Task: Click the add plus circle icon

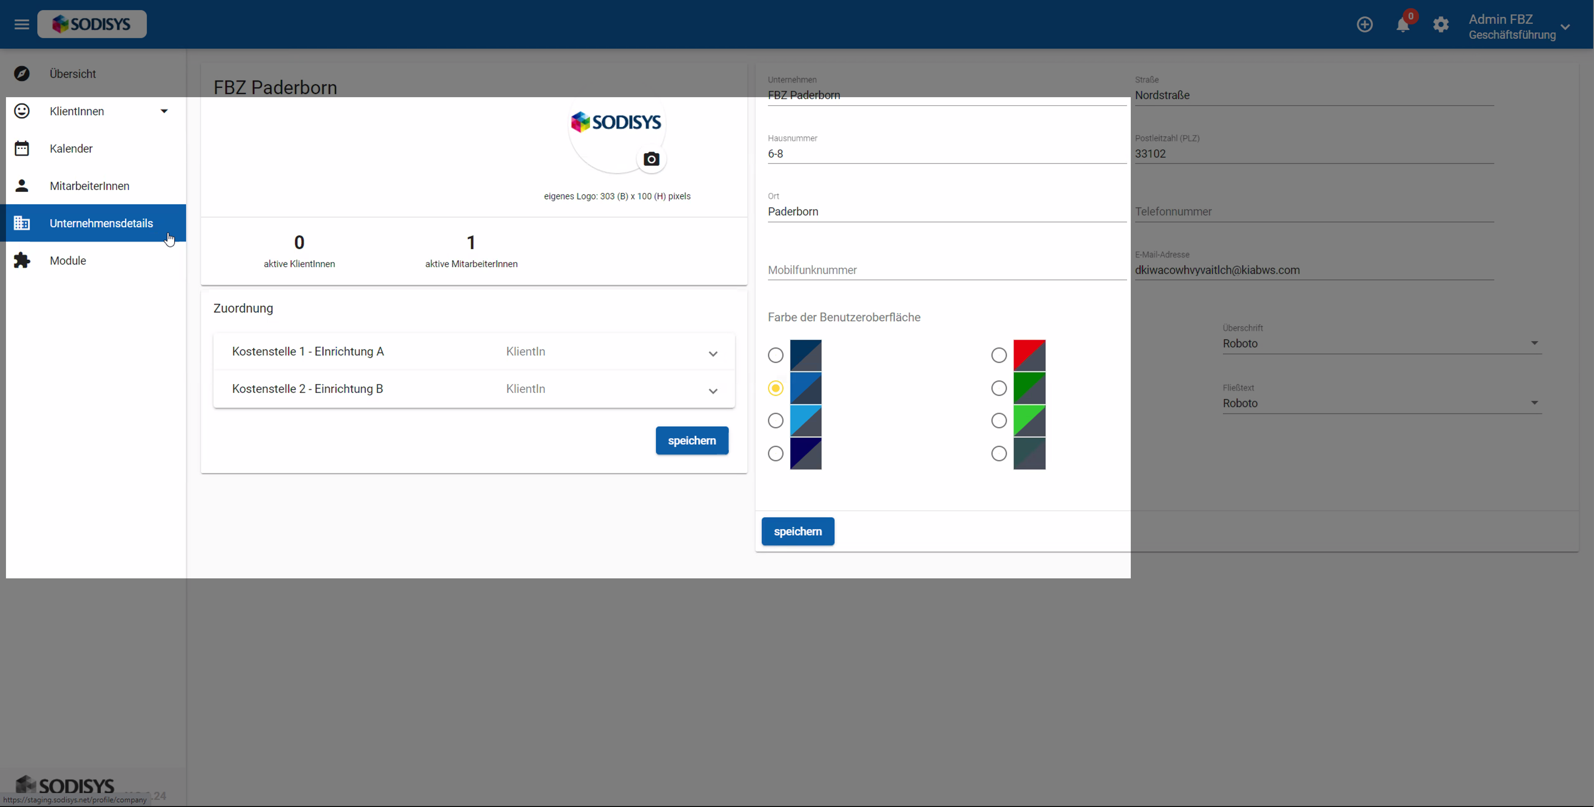Action: [1365, 24]
